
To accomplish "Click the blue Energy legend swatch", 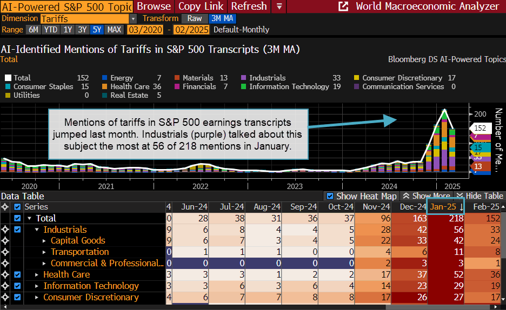I will coord(104,78).
